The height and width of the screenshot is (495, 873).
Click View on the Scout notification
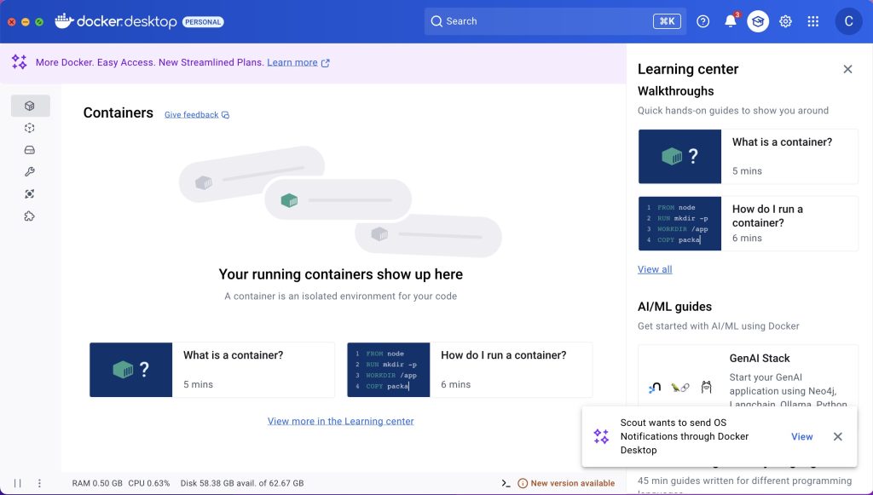801,436
